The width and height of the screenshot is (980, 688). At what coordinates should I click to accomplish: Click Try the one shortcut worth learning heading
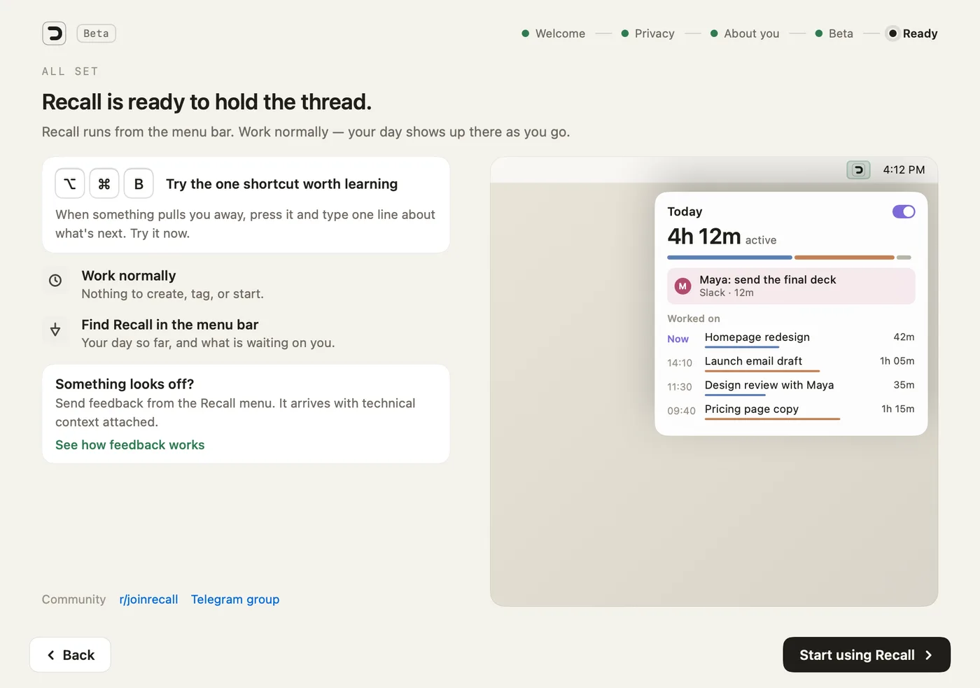click(281, 184)
